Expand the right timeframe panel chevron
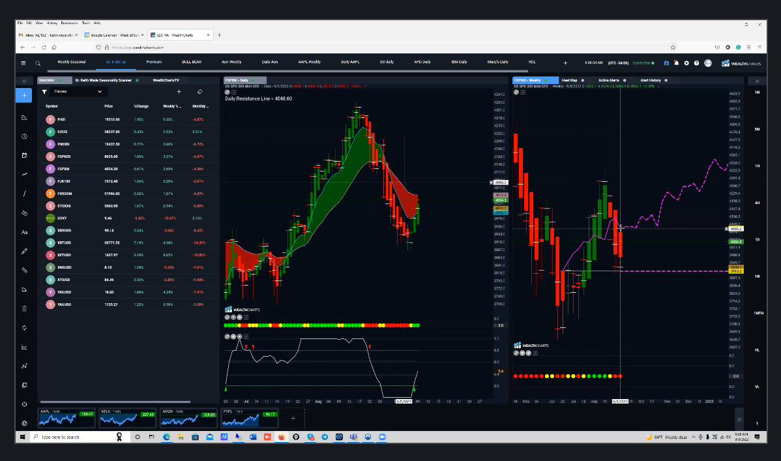Image resolution: width=781 pixels, height=461 pixels. pyautogui.click(x=757, y=81)
